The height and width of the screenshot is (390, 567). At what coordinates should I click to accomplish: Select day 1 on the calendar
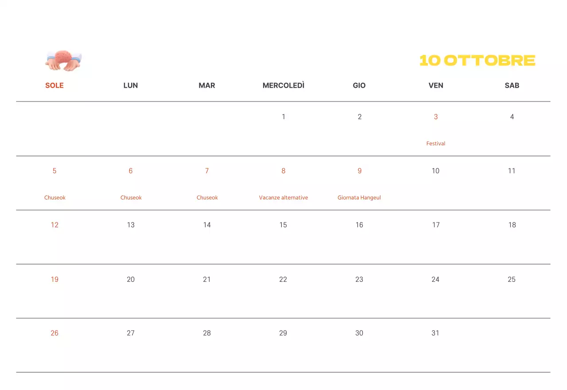tap(283, 117)
